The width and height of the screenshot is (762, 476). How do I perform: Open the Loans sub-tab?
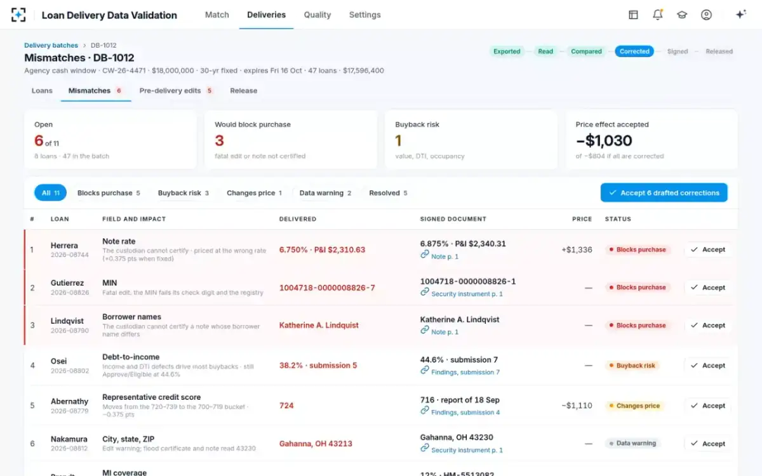[42, 91]
